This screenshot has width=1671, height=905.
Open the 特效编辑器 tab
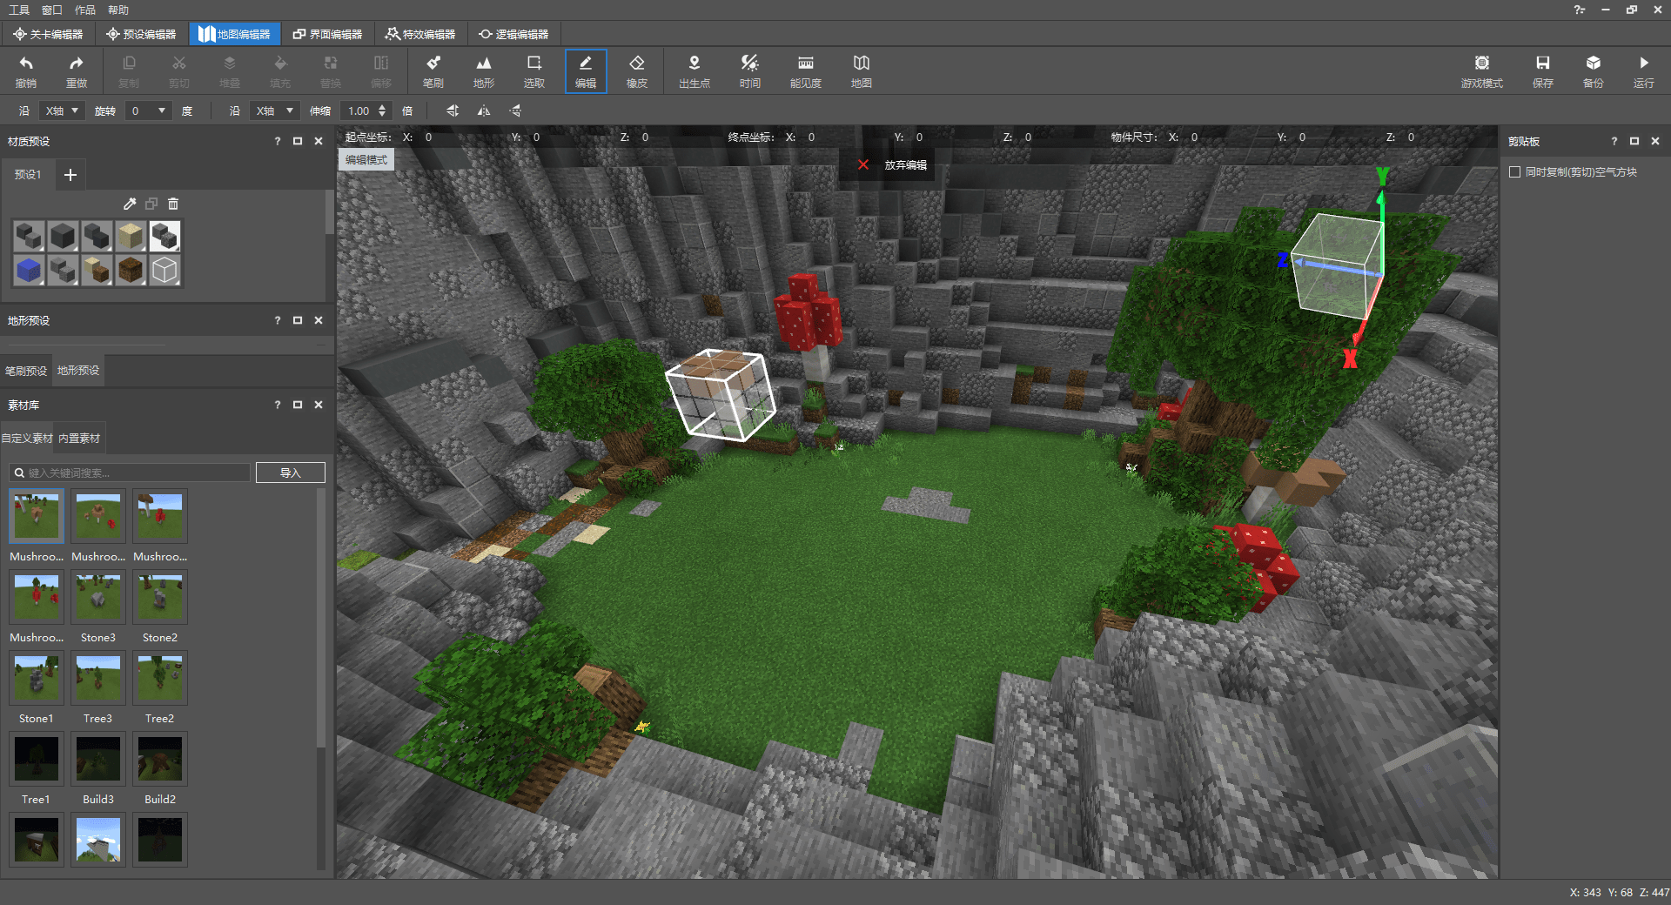pos(420,34)
